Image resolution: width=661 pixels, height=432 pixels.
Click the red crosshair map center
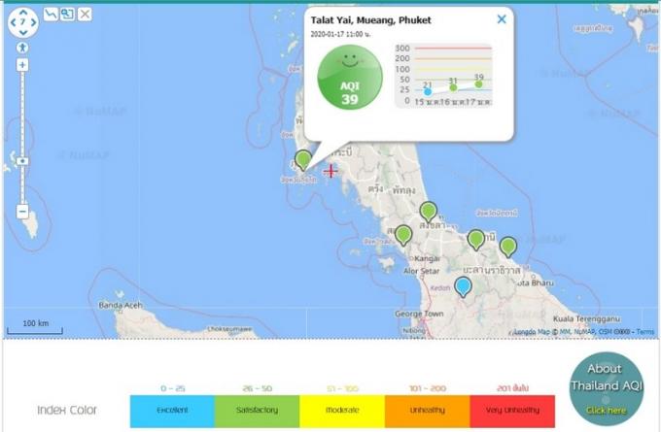330,171
